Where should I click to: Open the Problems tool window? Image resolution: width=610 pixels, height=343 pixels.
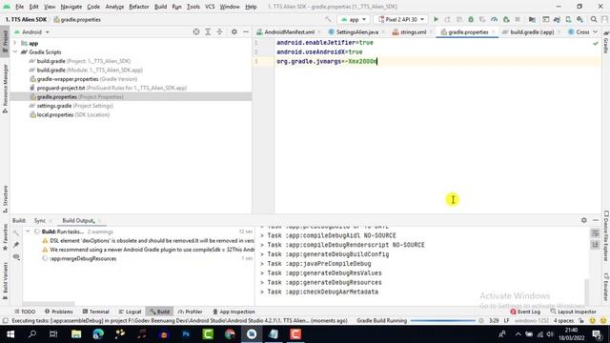coord(58,312)
